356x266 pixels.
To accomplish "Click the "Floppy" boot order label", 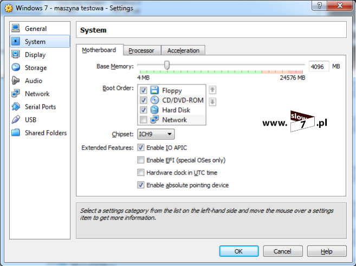I will [172, 90].
